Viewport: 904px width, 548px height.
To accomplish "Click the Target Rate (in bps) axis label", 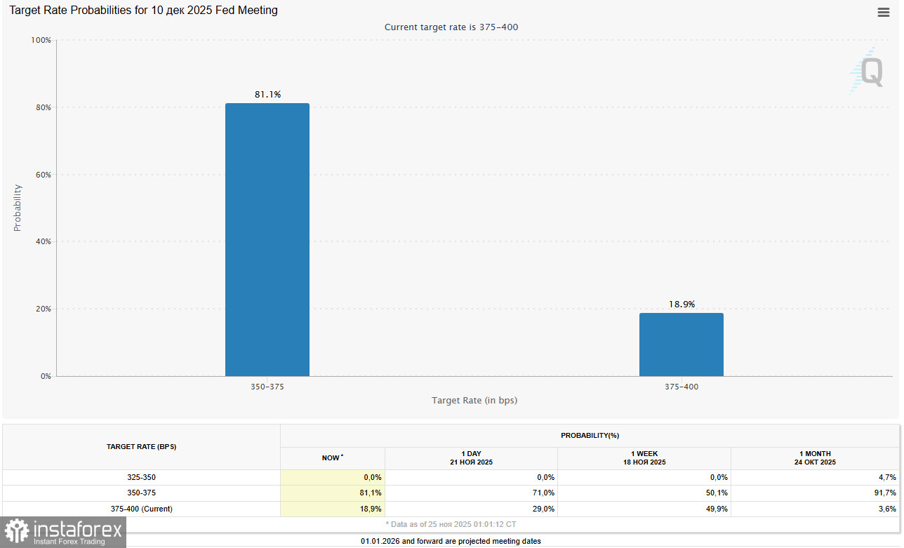I will click(x=474, y=400).
